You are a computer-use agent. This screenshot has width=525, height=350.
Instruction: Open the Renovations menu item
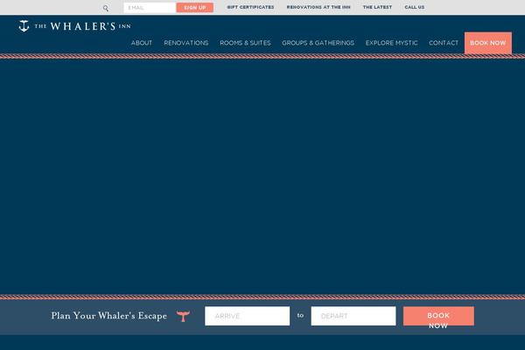(x=186, y=43)
